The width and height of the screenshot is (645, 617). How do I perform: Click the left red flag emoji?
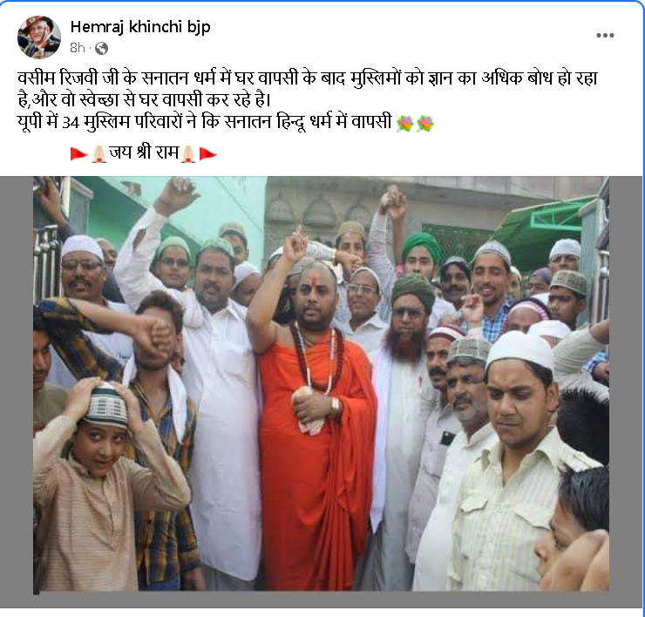79,154
